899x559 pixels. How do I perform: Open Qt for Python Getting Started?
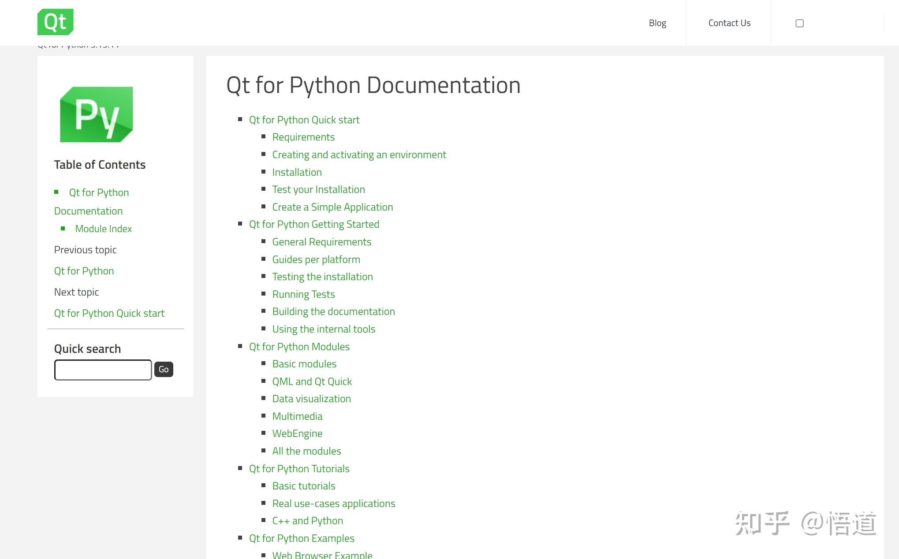314,224
